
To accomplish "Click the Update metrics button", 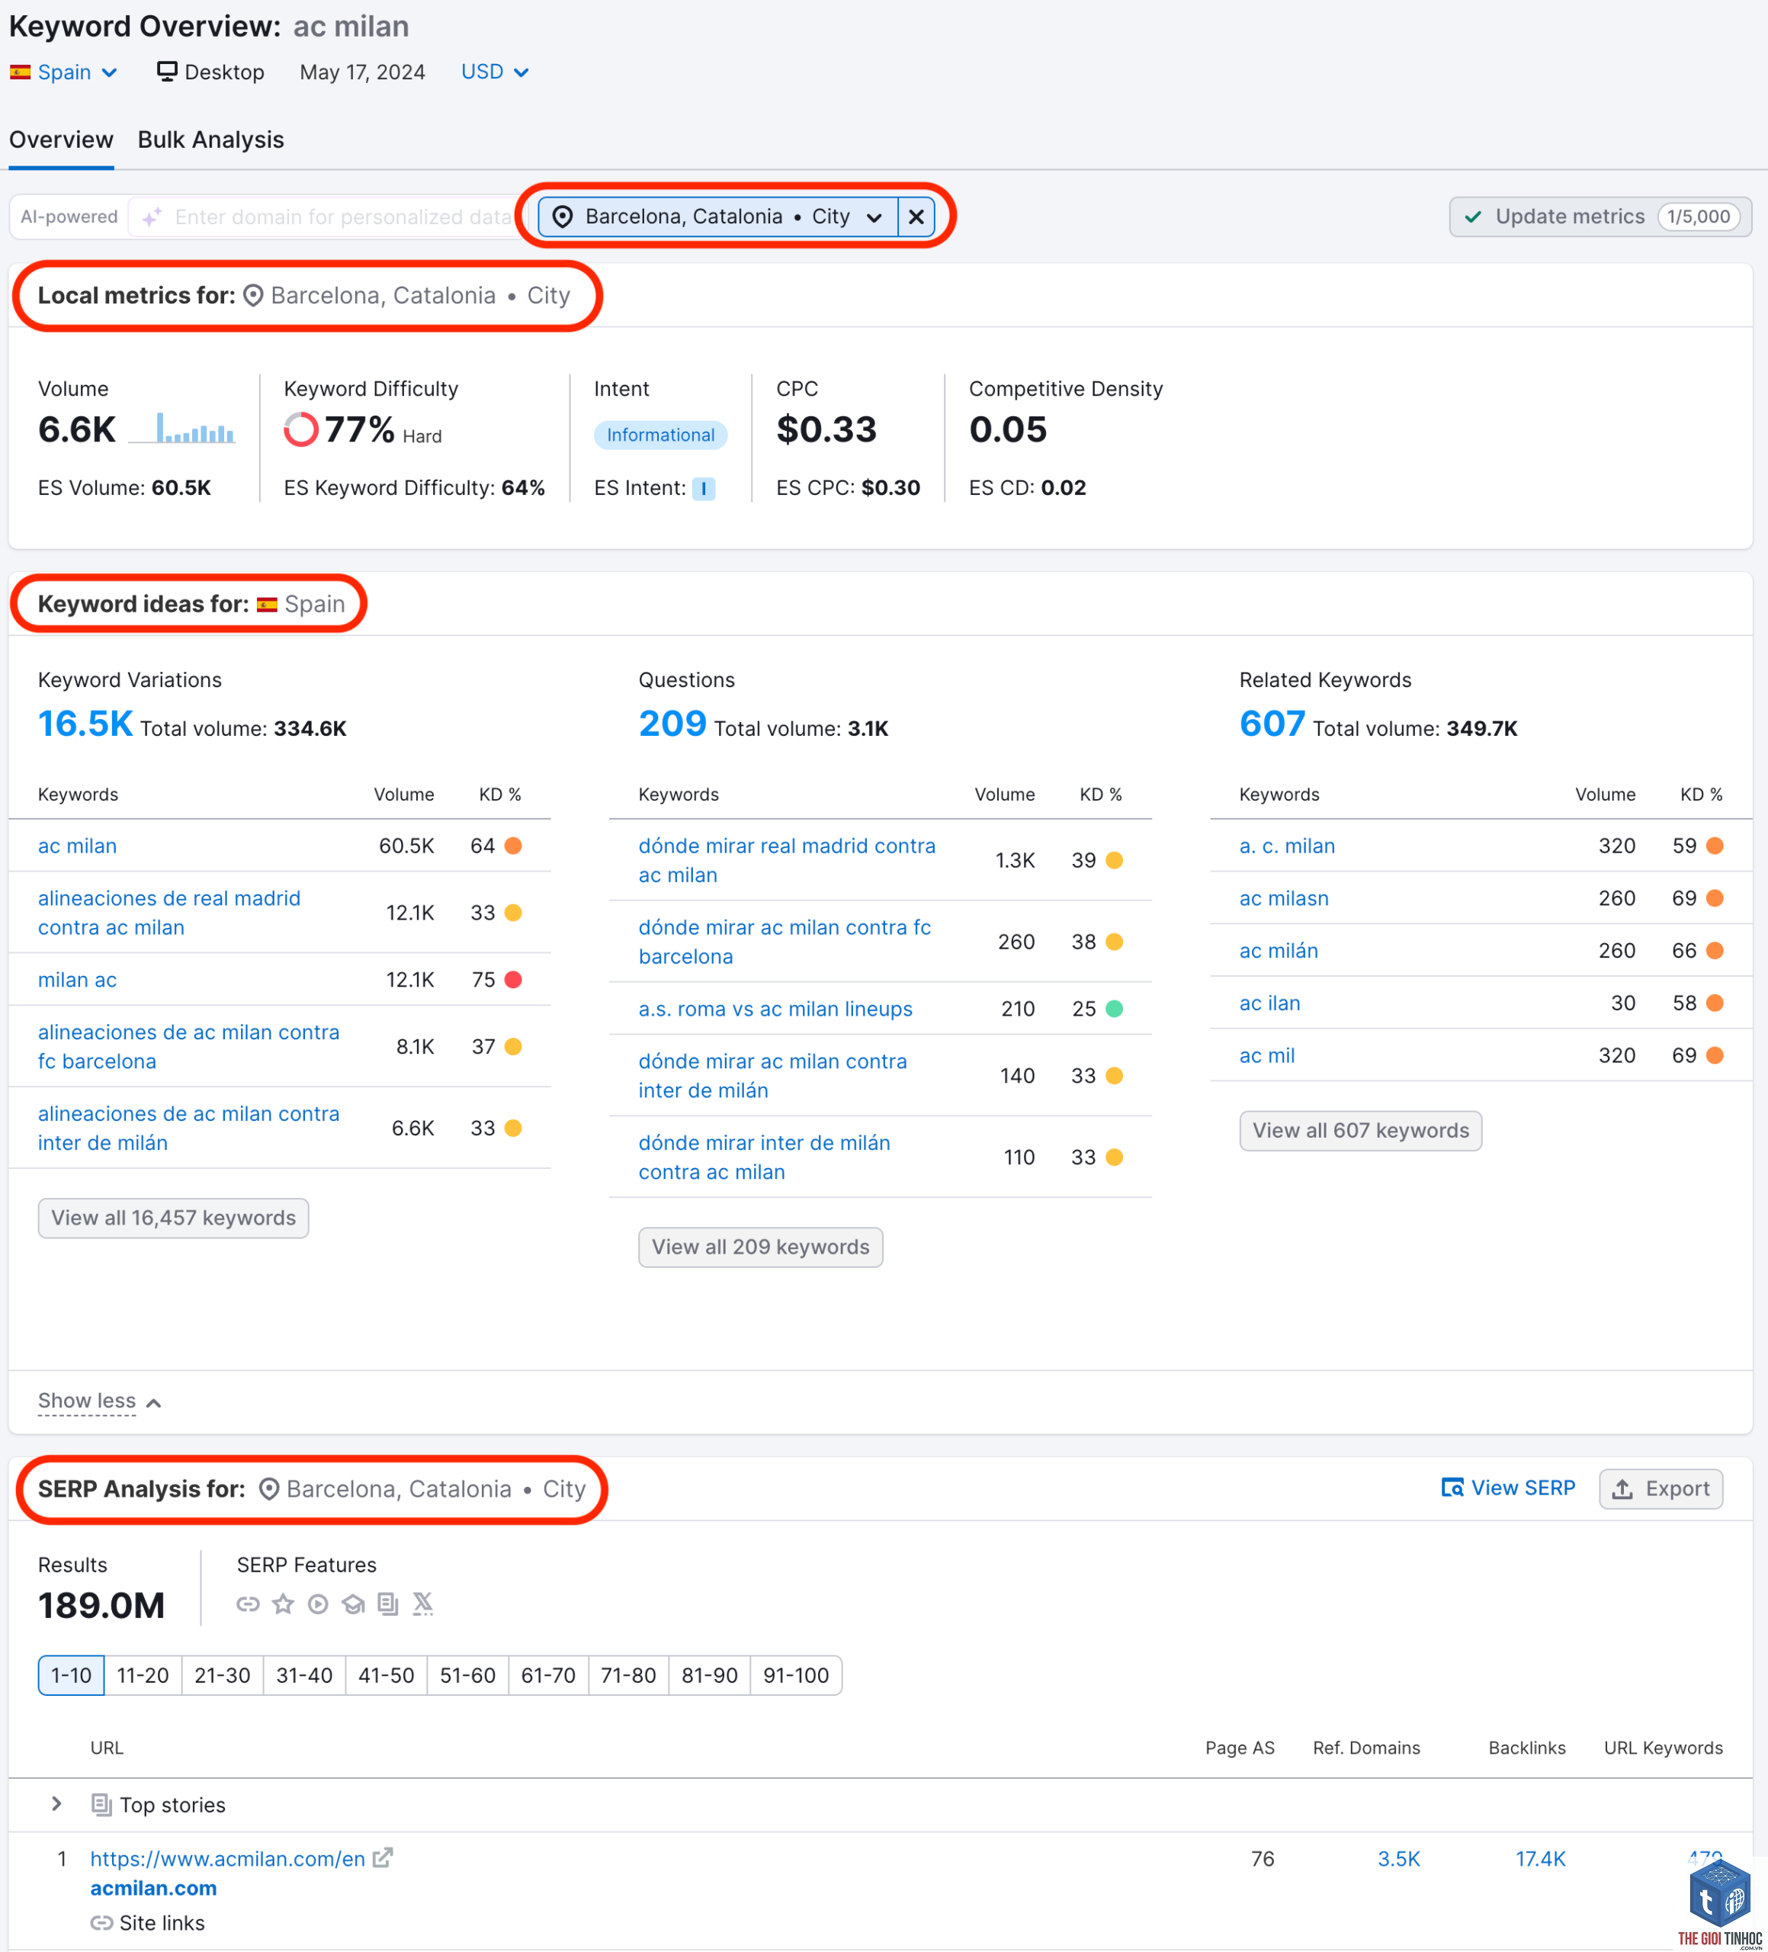I will (1600, 216).
